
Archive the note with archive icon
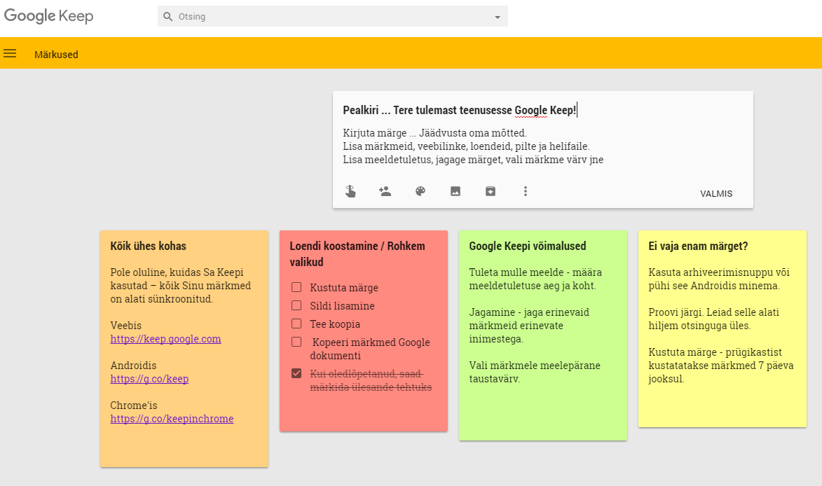pos(491,191)
